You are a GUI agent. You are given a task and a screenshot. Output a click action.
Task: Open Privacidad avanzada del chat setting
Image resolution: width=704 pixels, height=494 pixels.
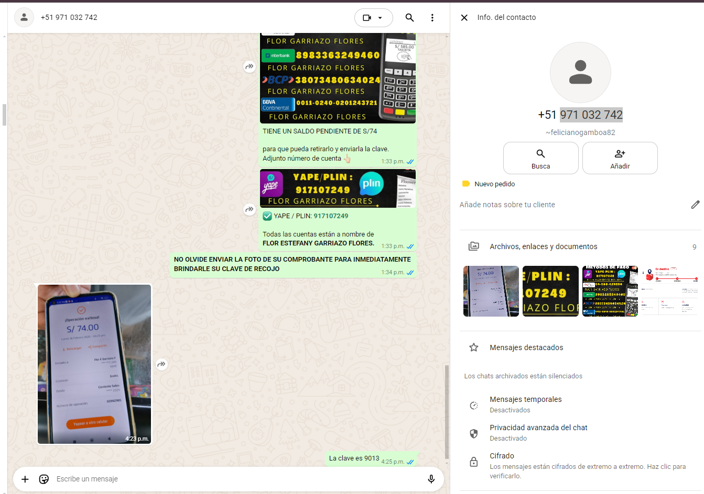point(538,432)
